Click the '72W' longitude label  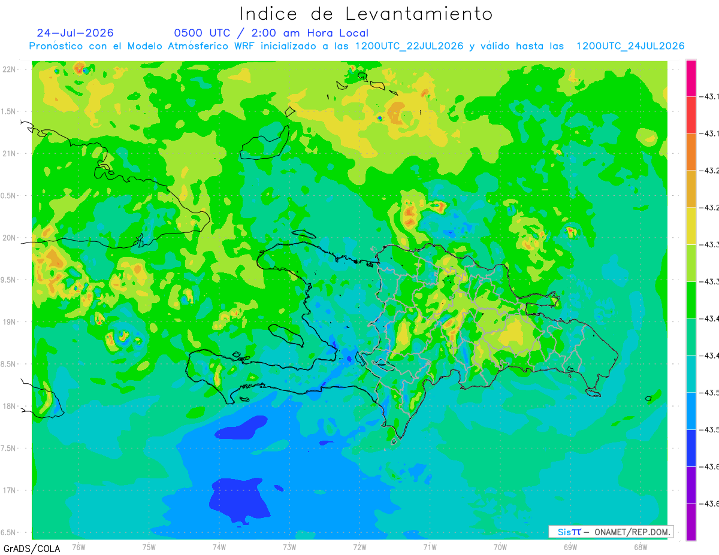pyautogui.click(x=359, y=547)
